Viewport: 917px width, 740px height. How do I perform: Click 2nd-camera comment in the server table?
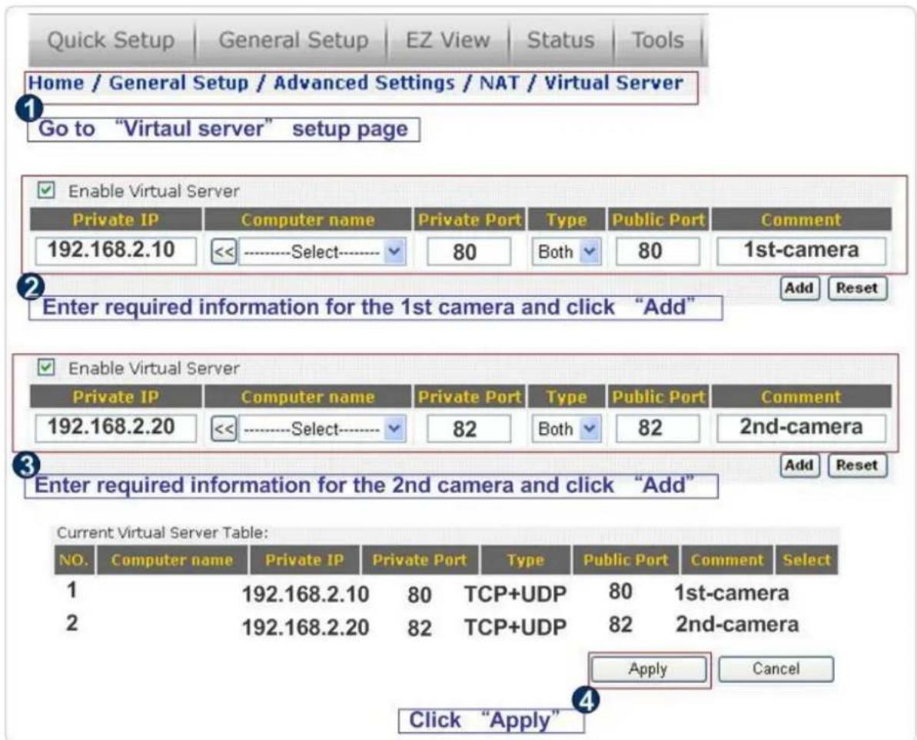[737, 625]
